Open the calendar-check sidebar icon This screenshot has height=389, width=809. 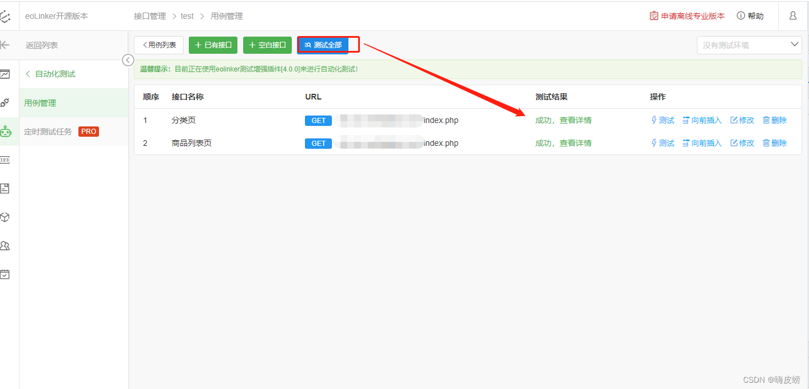5,275
